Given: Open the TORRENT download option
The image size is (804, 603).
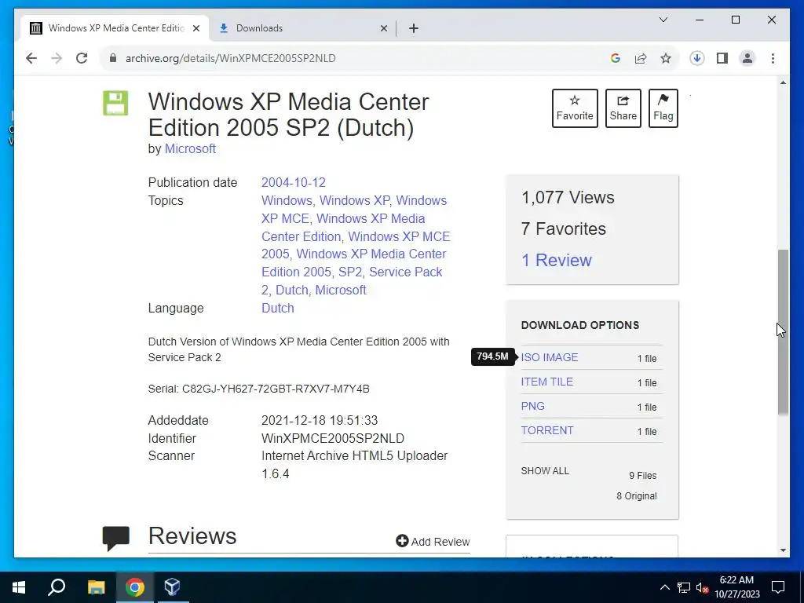Looking at the screenshot, I should point(547,431).
